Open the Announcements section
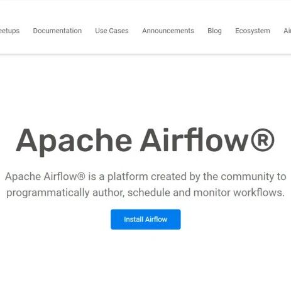 pyautogui.click(x=168, y=31)
